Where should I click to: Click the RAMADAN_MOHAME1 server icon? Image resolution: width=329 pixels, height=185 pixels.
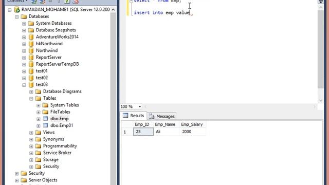(17, 10)
